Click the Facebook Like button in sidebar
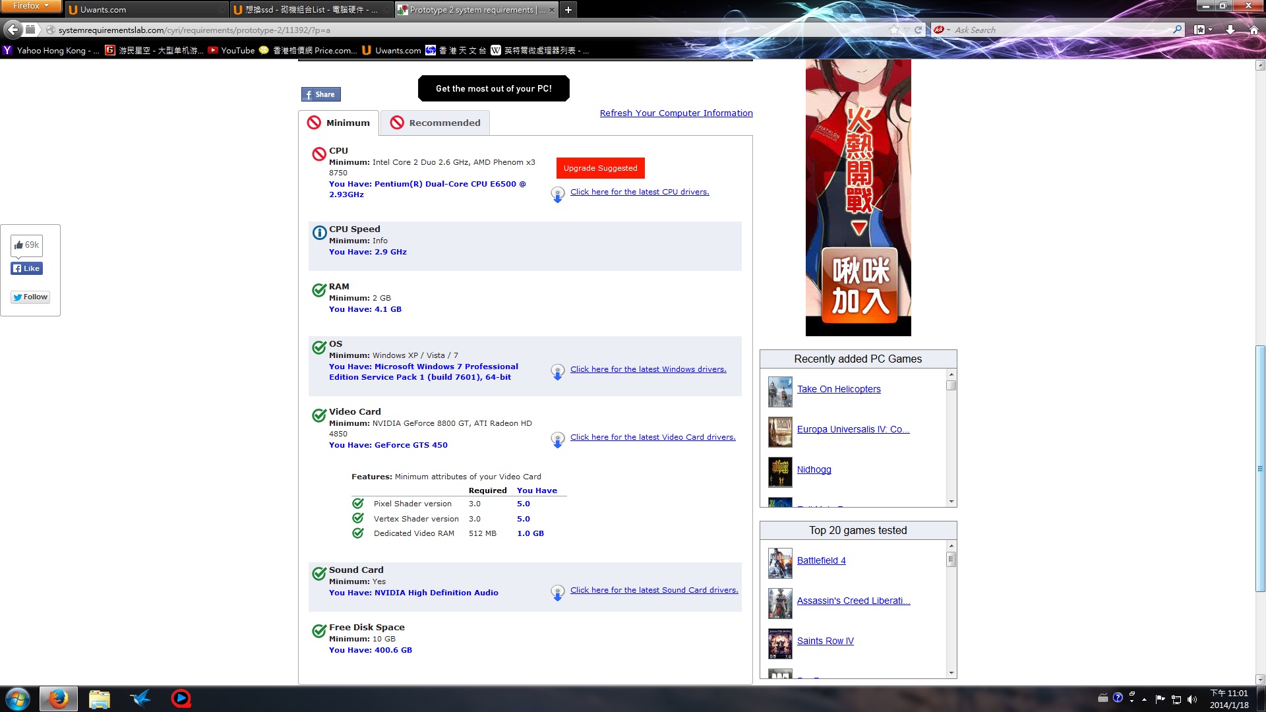The image size is (1266, 712). coord(27,268)
